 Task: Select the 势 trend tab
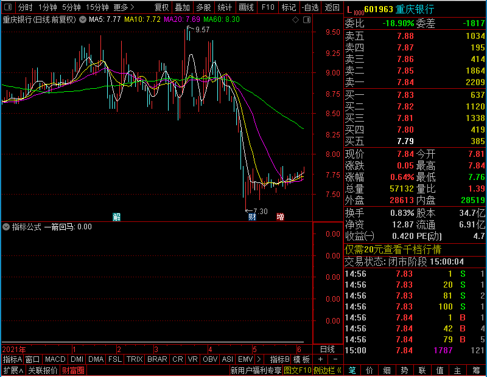pyautogui.click(x=404, y=370)
